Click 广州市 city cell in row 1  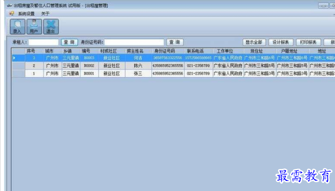click(53, 74)
